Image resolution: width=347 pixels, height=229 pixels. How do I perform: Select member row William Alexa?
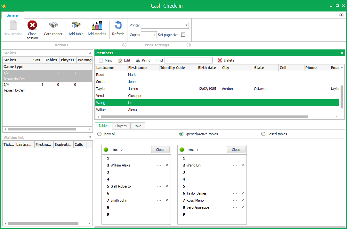[217, 110]
